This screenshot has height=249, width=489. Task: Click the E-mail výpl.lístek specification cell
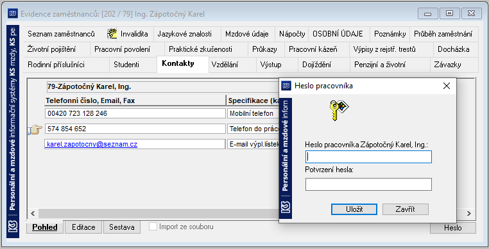pyautogui.click(x=253, y=144)
